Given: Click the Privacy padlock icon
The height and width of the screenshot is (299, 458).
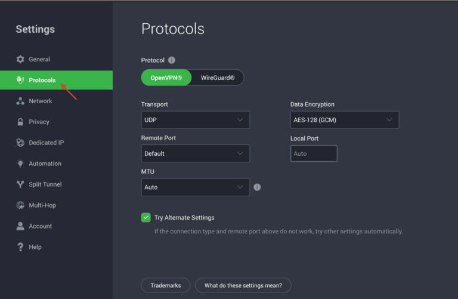Looking at the screenshot, I should [x=20, y=122].
